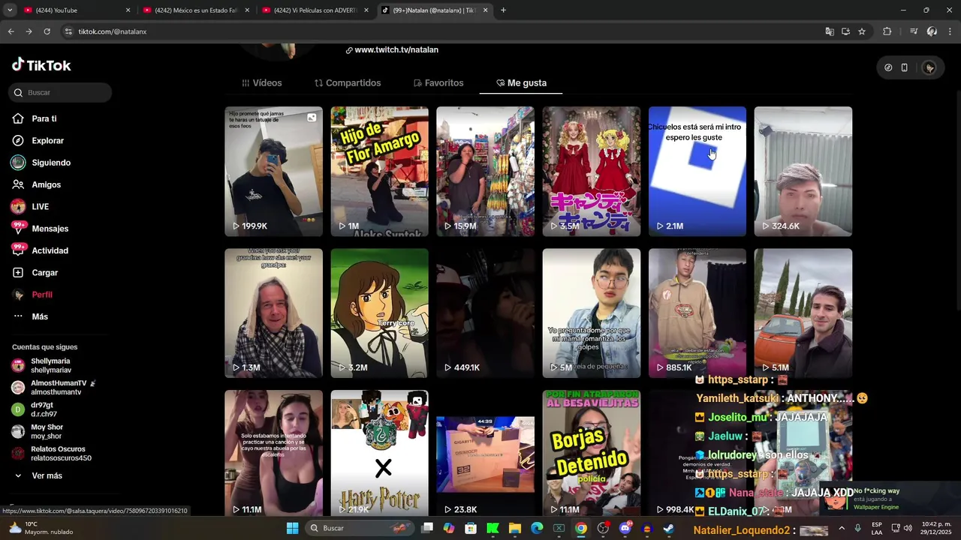Open the tab search dropdown arrow
Screen dimensions: 961x540
(x=10, y=10)
